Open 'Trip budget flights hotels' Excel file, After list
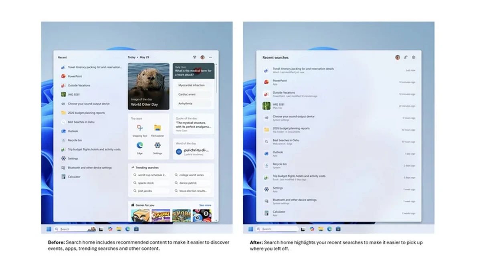 click(x=339, y=177)
